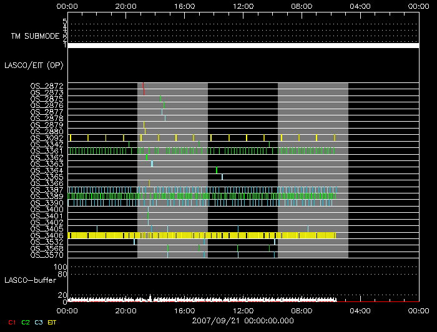Click the cyan marker in OS_2878 row
437x332 pixels.
[x=165, y=118]
